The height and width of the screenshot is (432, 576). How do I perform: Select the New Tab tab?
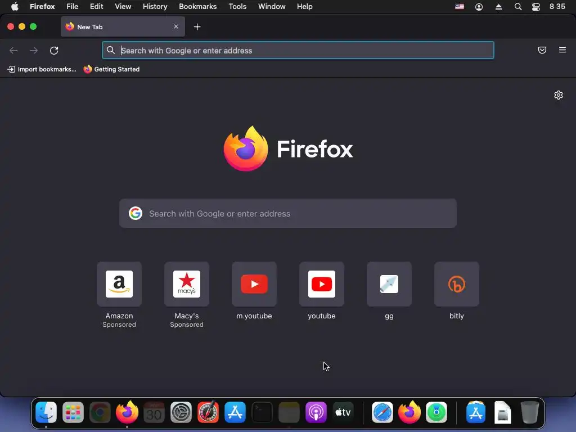pos(123,26)
